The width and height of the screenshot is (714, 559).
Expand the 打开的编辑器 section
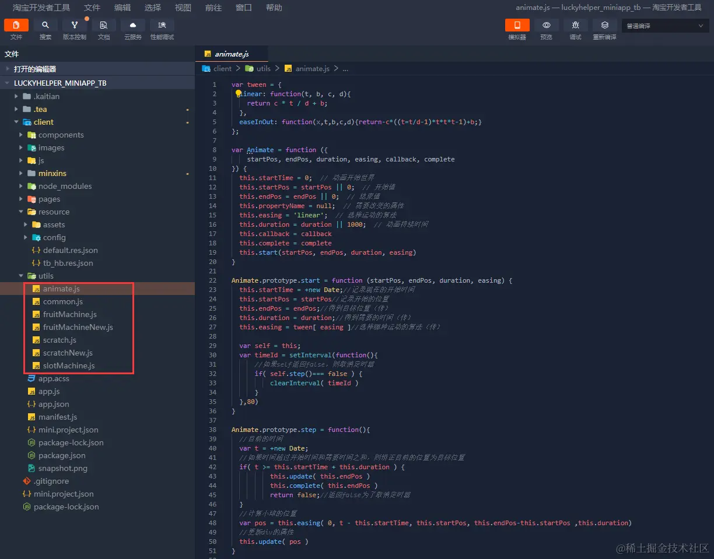pos(97,69)
